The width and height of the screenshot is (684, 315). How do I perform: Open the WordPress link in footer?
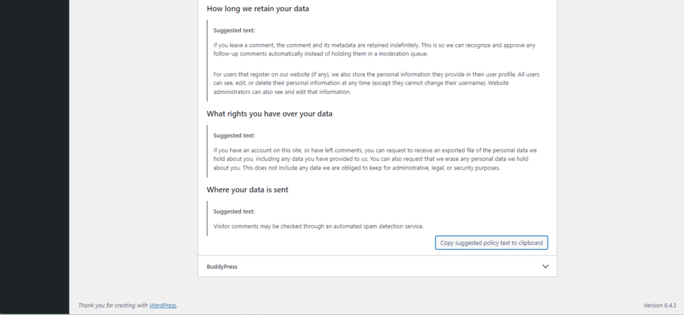162,305
